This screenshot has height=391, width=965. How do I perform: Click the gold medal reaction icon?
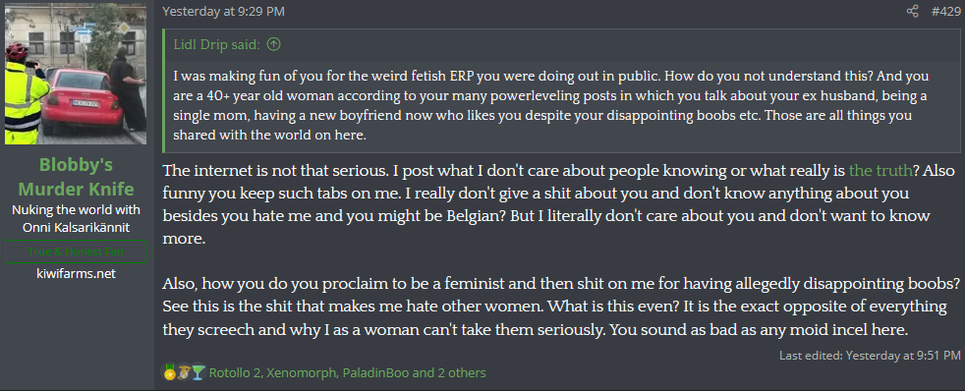point(169,372)
